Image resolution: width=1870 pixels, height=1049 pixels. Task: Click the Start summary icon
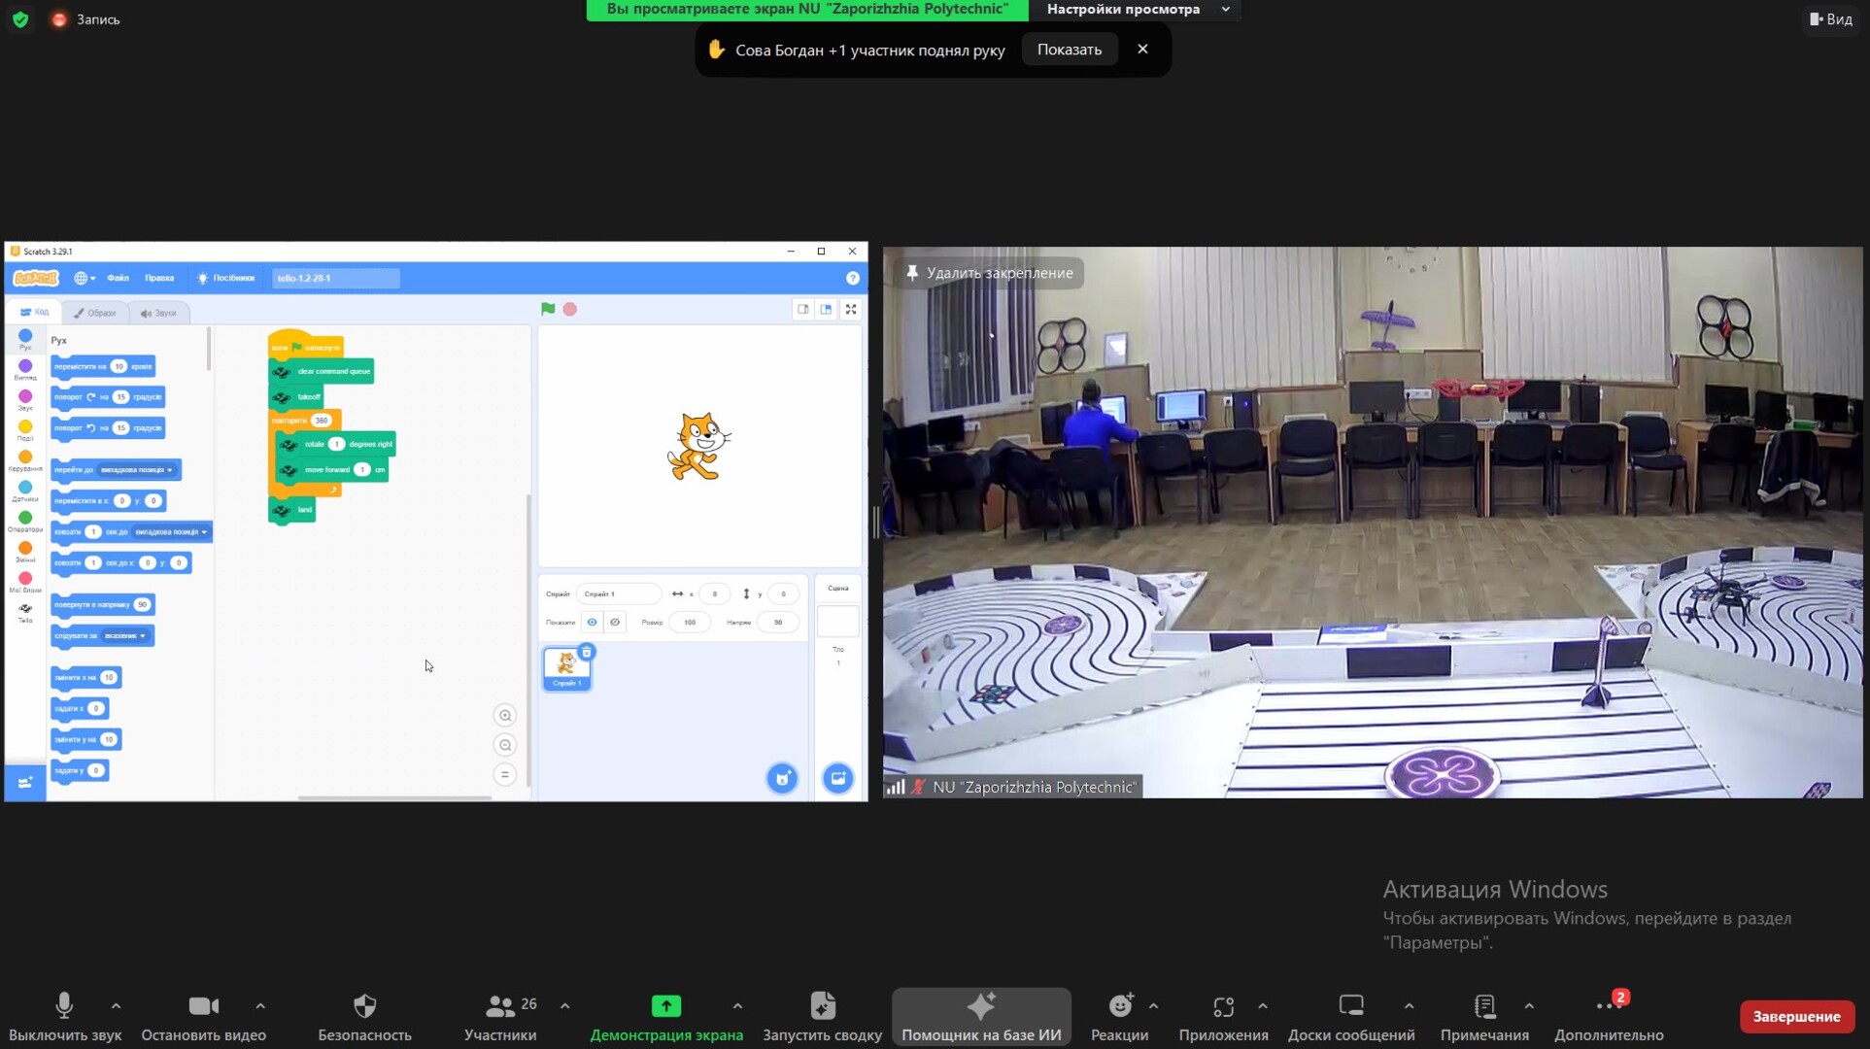822,1006
